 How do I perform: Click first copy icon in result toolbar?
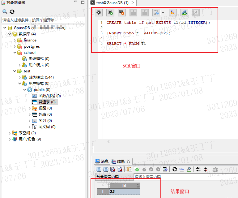point(99,169)
